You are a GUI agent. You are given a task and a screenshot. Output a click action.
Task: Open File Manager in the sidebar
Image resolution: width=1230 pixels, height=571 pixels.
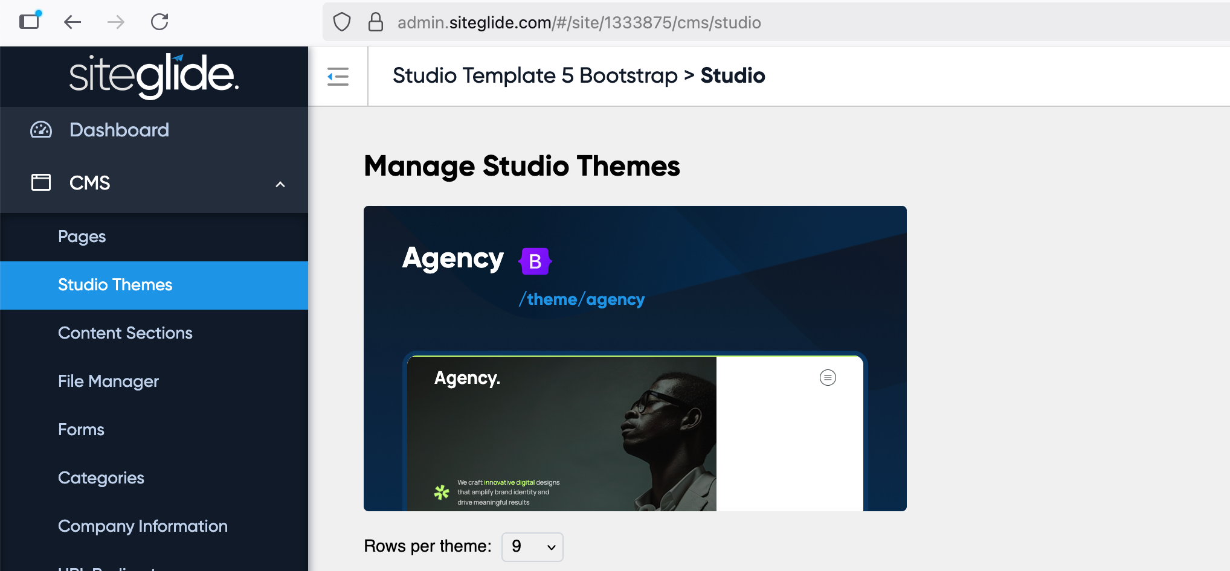pyautogui.click(x=108, y=381)
